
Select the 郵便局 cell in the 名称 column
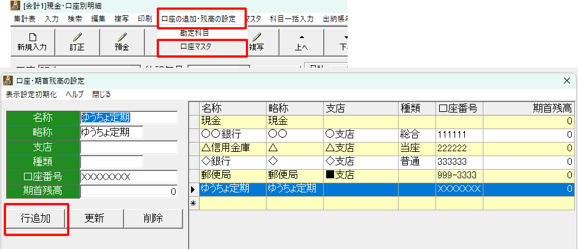click(233, 175)
